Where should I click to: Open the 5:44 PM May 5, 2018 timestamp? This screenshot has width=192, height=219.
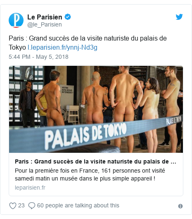(x=38, y=57)
